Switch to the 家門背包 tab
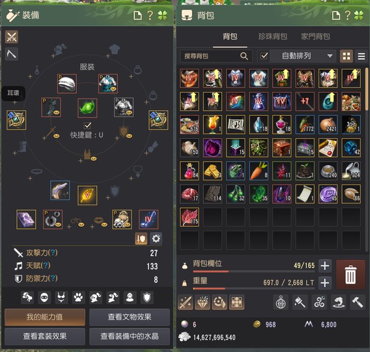Viewport: 370px width, 352px height. [315, 37]
